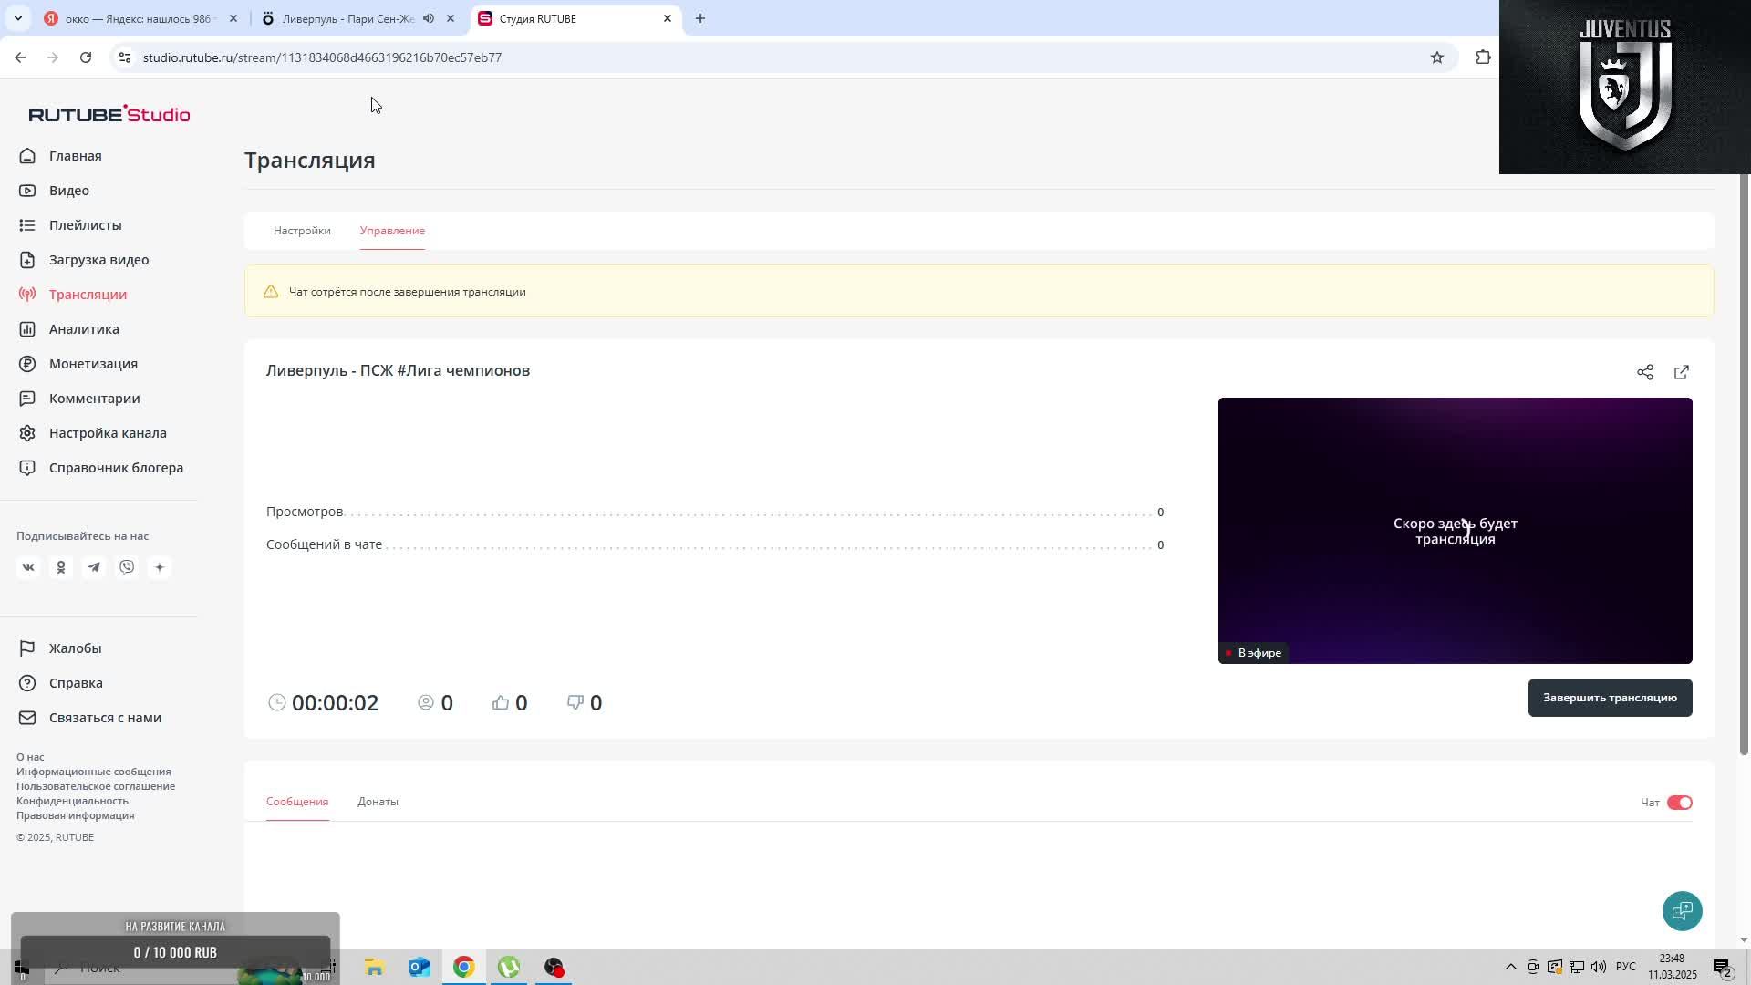Switch to the Ливерпуль - Пари Сен-Жермен tab

[x=348, y=18]
